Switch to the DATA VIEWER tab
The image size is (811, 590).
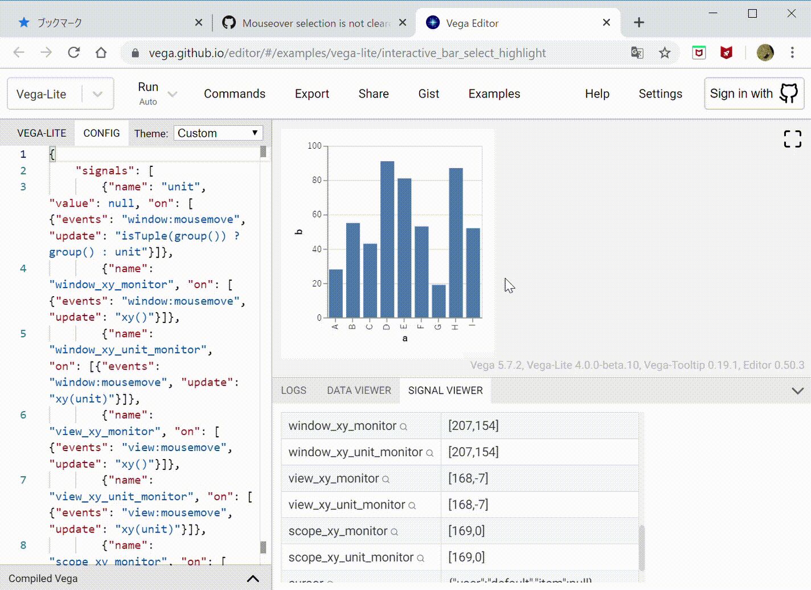[359, 391]
